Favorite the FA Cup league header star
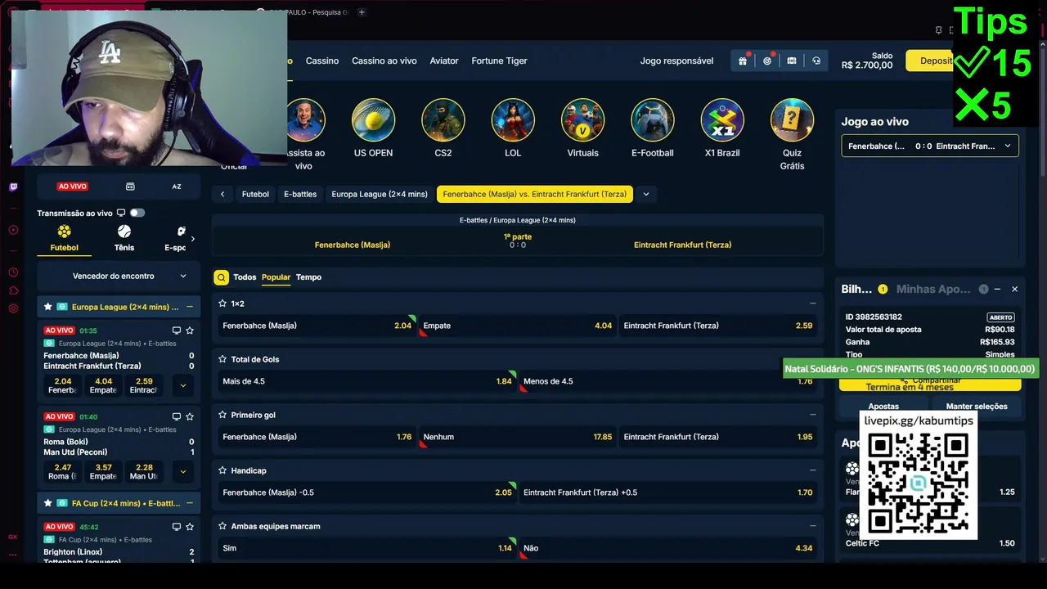The width and height of the screenshot is (1047, 589). click(48, 503)
